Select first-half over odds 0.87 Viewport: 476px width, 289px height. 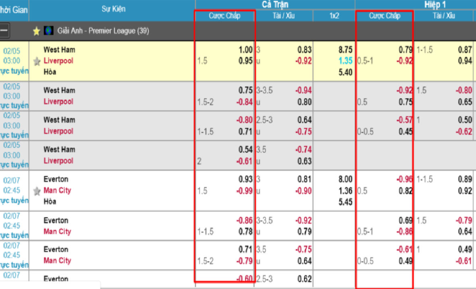click(465, 50)
